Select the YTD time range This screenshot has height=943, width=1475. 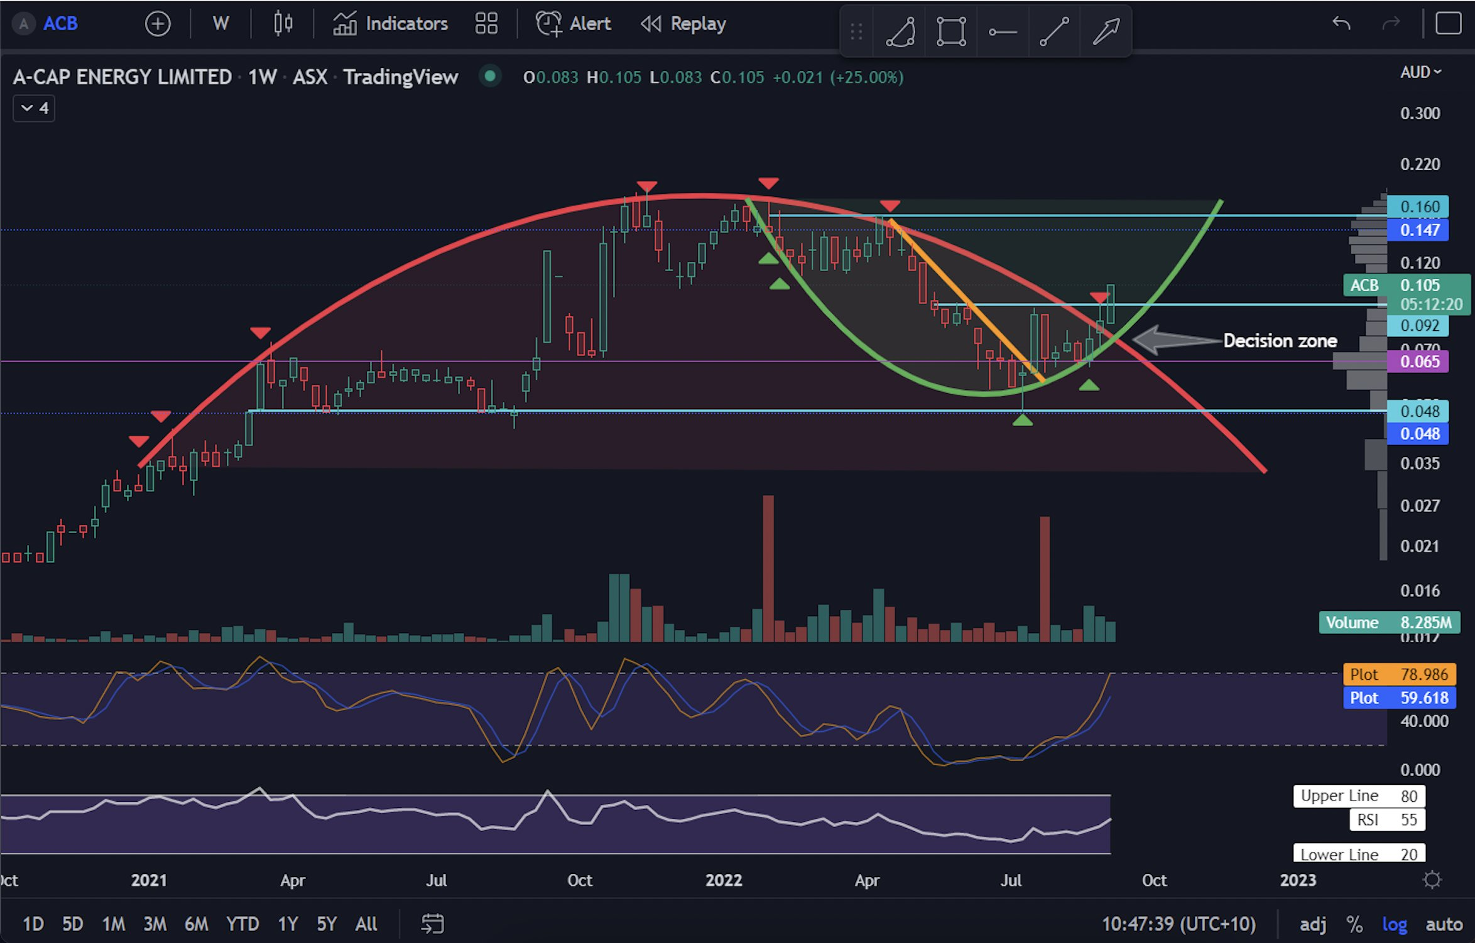pyautogui.click(x=242, y=924)
